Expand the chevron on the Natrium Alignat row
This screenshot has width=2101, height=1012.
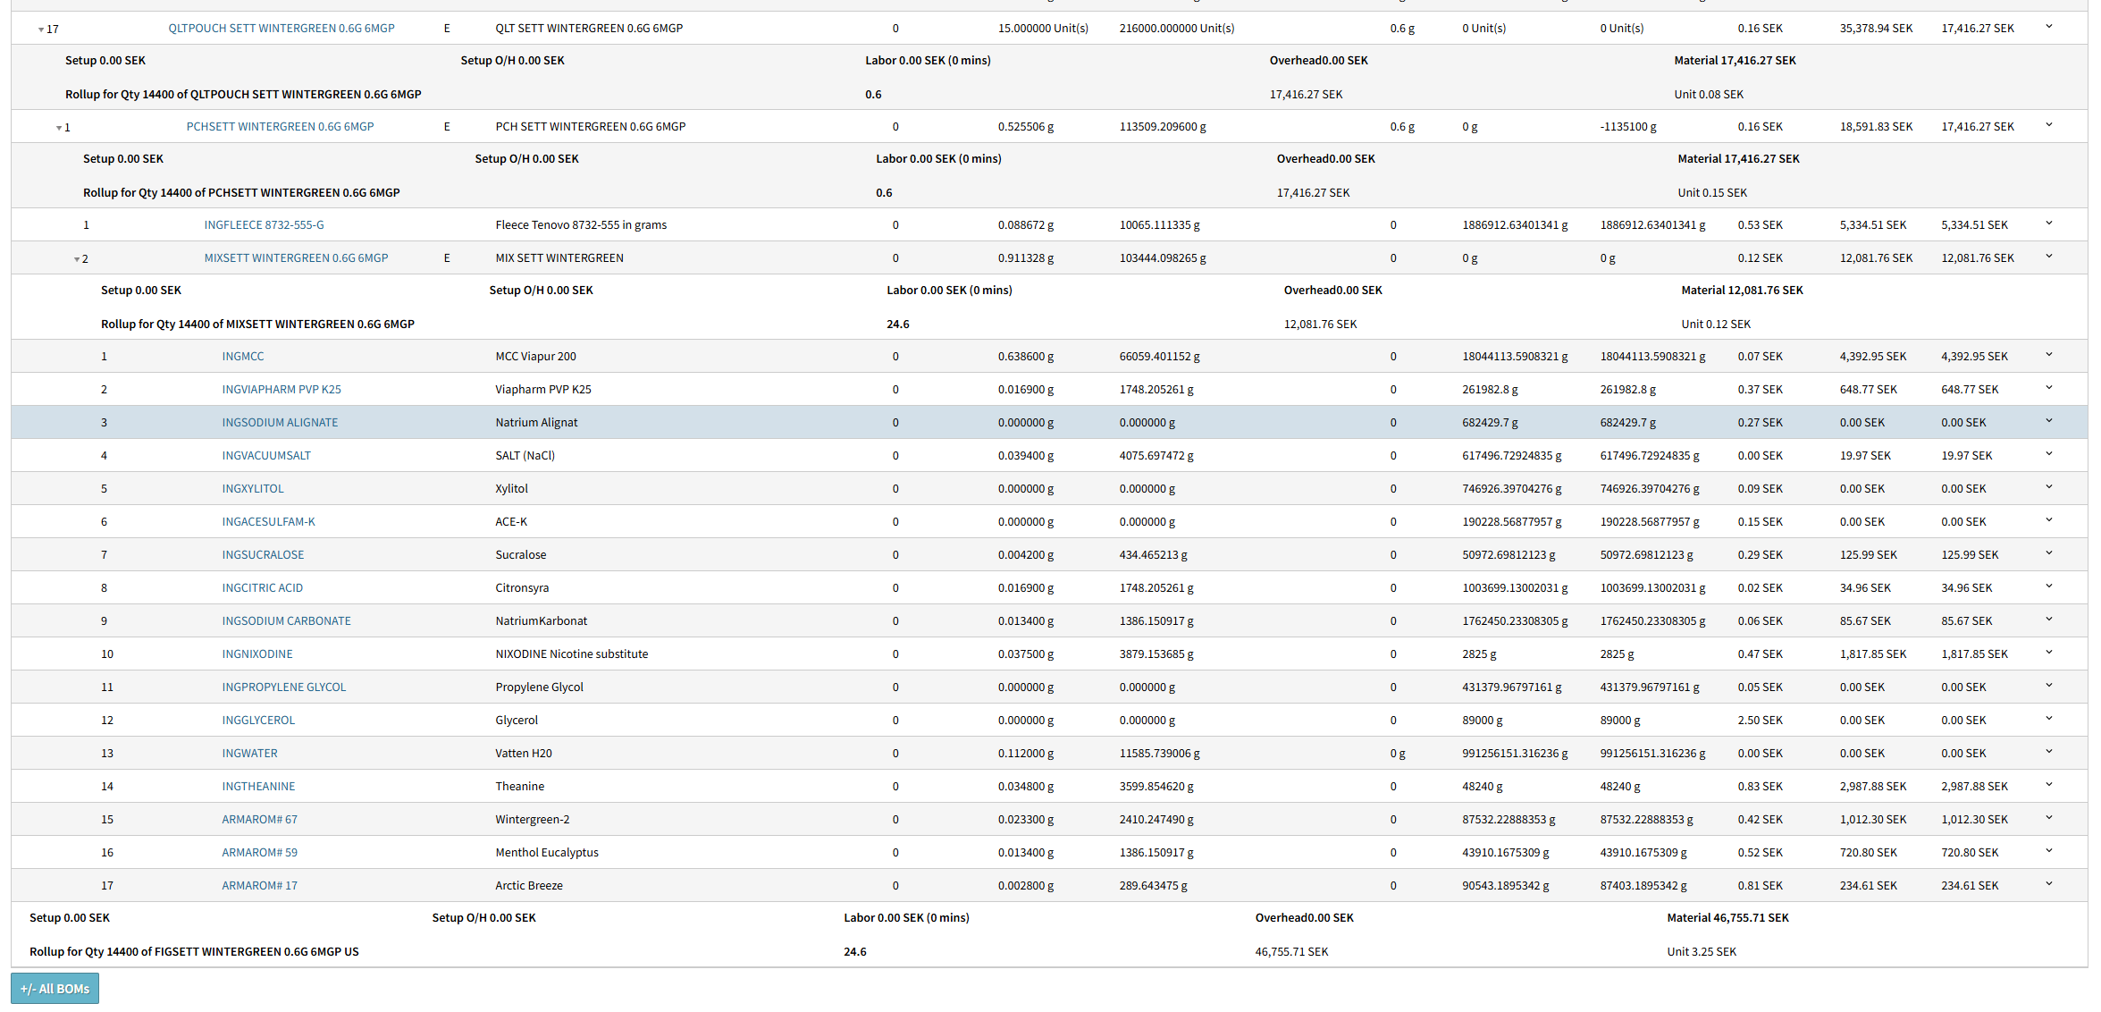[x=2048, y=421]
